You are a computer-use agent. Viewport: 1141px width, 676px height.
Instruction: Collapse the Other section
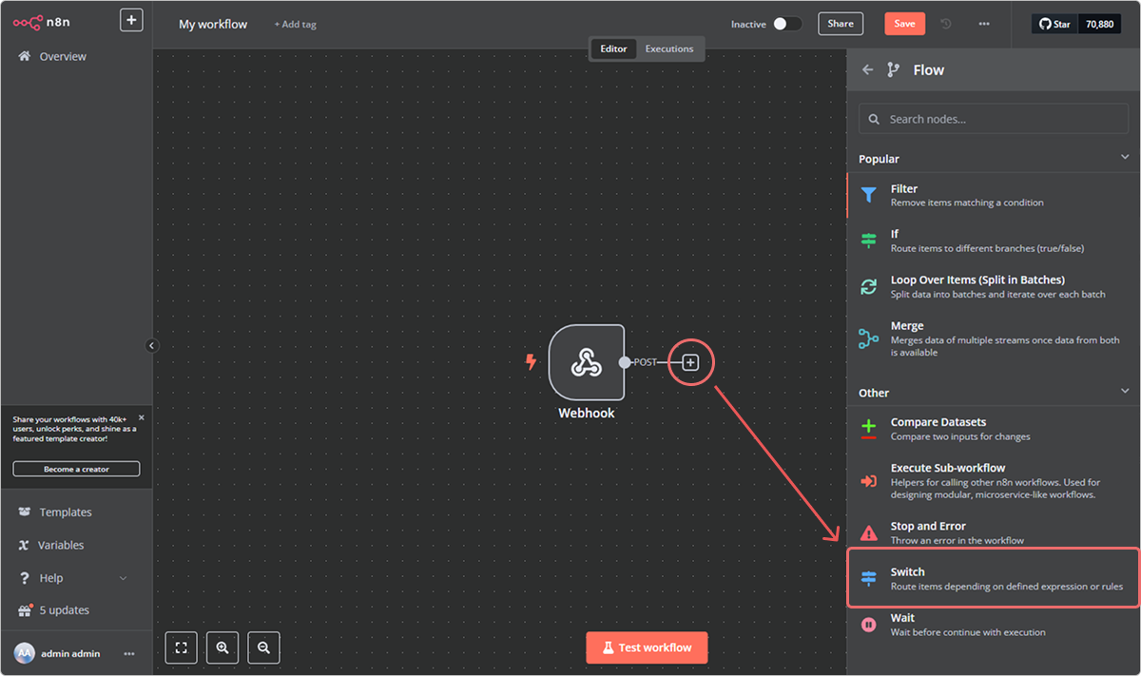point(1125,391)
